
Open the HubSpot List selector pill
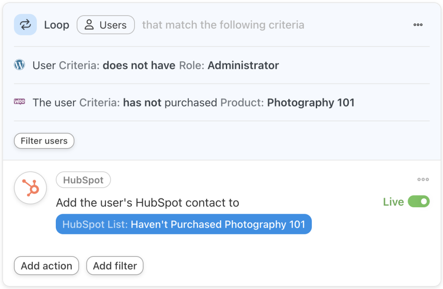(x=183, y=224)
